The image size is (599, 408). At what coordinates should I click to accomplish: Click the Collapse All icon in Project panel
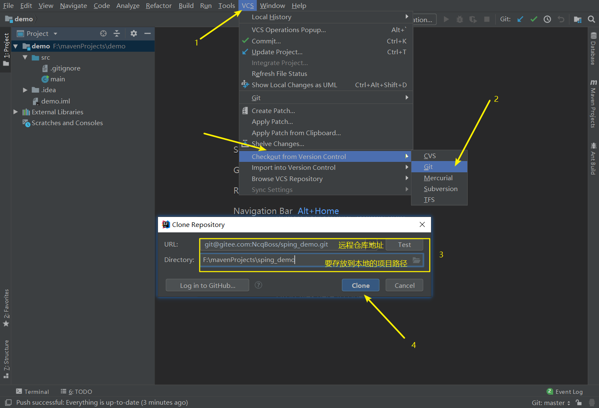coord(117,33)
